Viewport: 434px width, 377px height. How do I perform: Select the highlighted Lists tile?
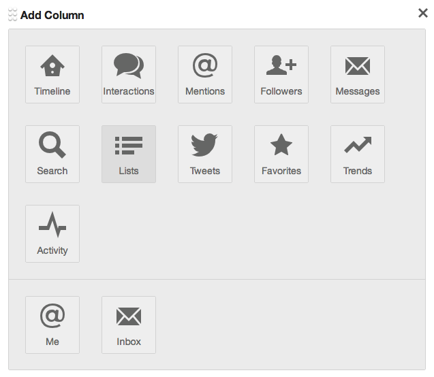click(129, 154)
